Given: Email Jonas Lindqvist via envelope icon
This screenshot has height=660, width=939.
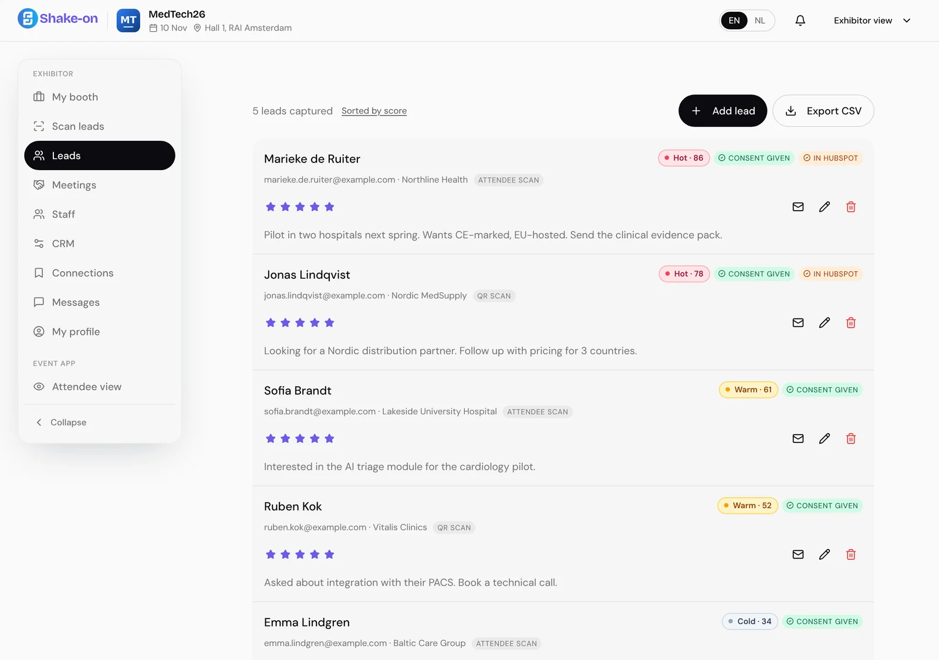Looking at the screenshot, I should coord(798,323).
